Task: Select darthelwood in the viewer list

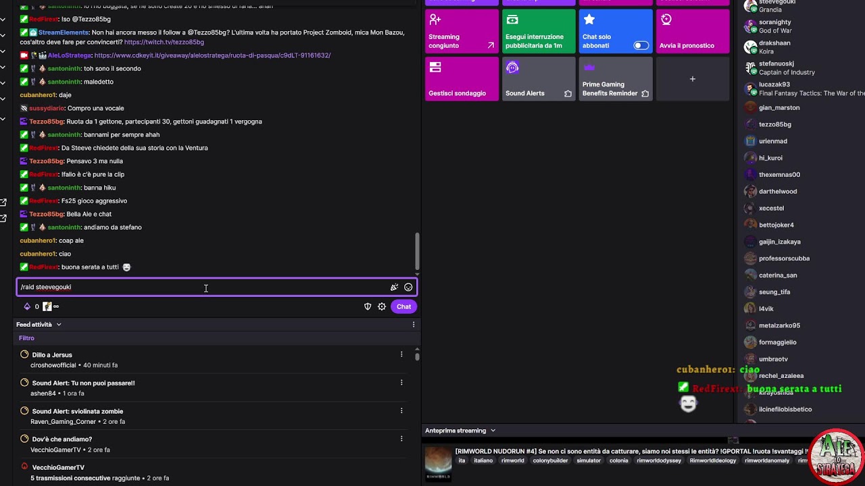Action: pyautogui.click(x=778, y=192)
